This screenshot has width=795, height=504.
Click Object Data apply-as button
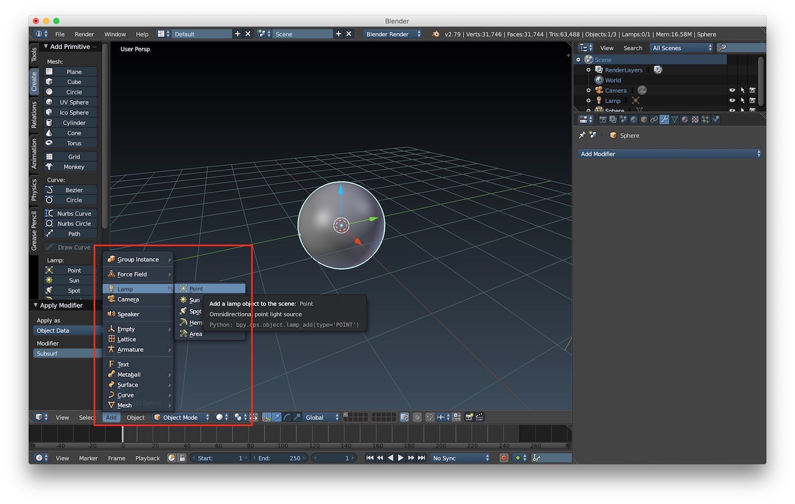pos(68,330)
